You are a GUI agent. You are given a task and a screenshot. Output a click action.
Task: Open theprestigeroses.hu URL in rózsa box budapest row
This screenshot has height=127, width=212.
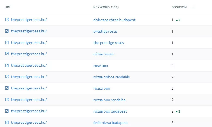coord(29,111)
